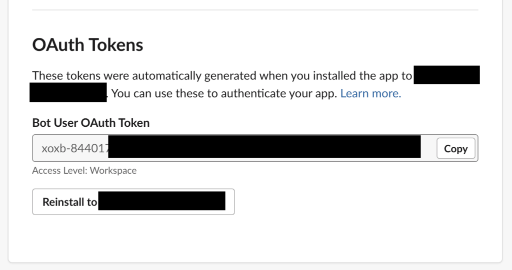Click the xoxb-844017 token prefix text

(x=75, y=148)
